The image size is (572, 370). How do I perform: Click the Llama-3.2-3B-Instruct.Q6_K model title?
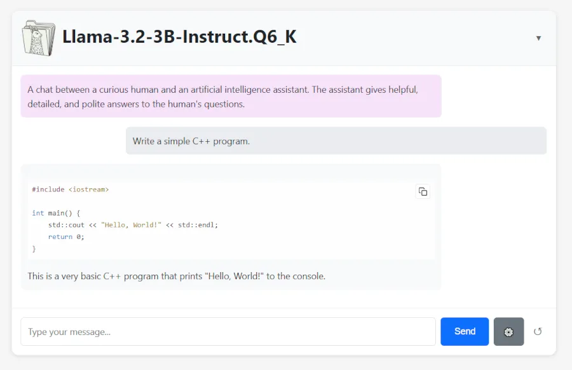click(x=179, y=37)
